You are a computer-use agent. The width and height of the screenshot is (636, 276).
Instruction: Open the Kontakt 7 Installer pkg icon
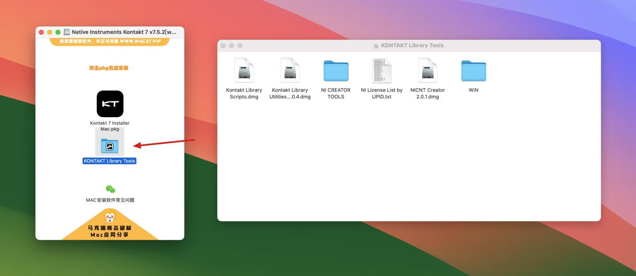click(x=110, y=104)
